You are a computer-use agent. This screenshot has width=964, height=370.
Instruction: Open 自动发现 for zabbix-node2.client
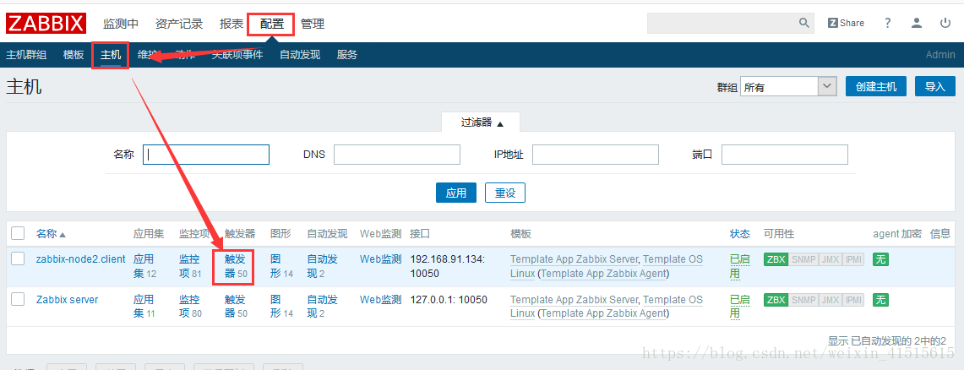pos(322,265)
